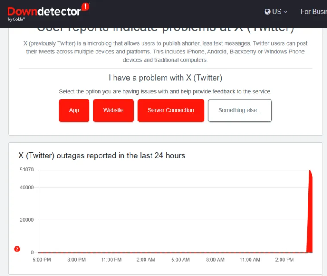
Task: Click the red exclamation badge in the logo
Action: 85,7
